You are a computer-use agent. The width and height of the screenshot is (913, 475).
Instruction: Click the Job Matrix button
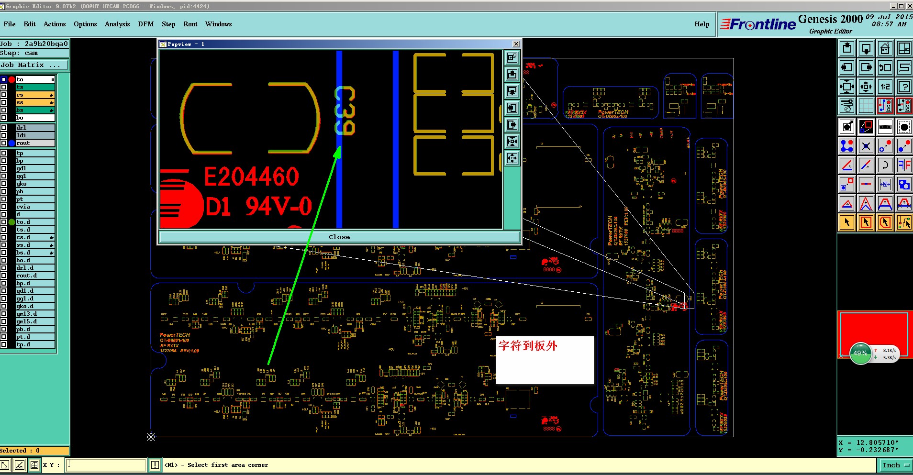click(x=34, y=65)
